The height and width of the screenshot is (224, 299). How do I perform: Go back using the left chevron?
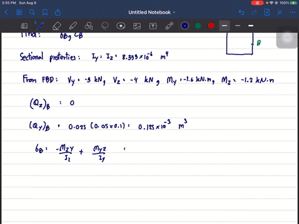point(6,12)
